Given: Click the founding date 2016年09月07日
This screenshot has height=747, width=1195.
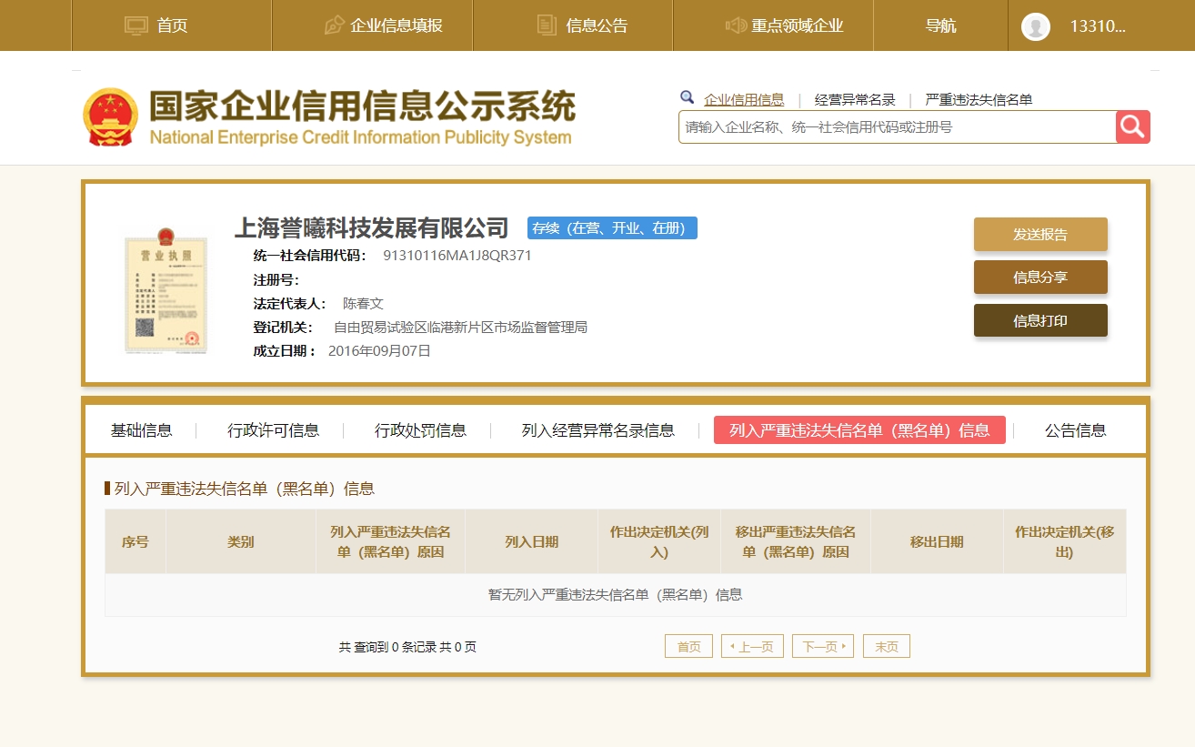Looking at the screenshot, I should 379,351.
